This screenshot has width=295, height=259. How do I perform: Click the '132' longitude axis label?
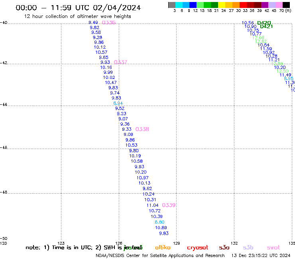point(234,243)
